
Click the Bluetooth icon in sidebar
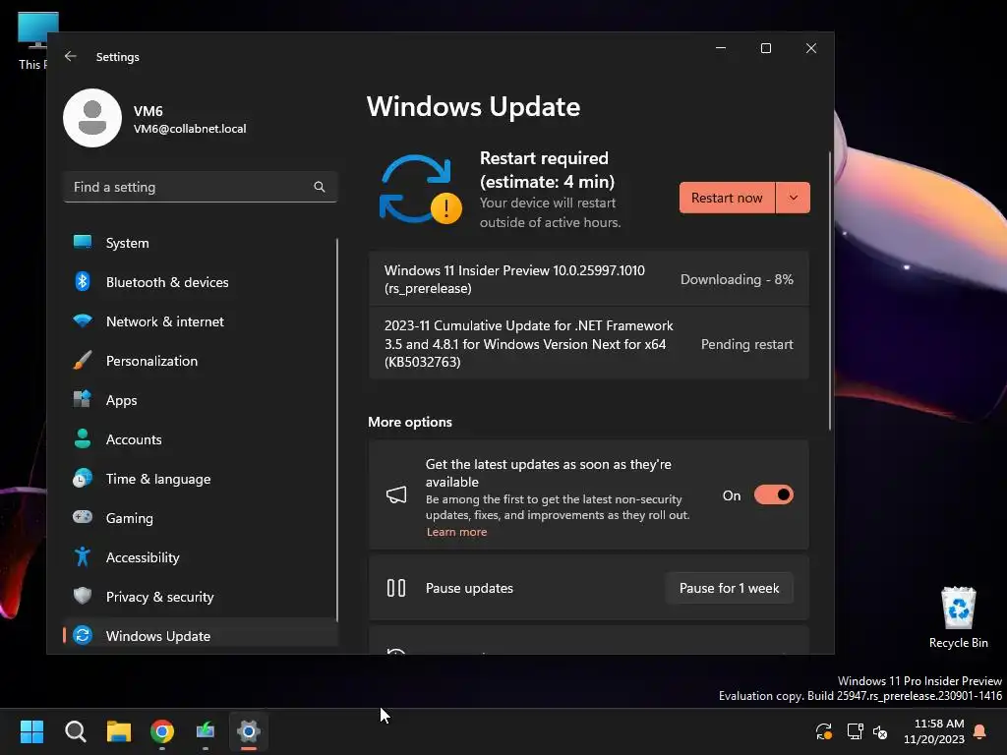point(83,282)
